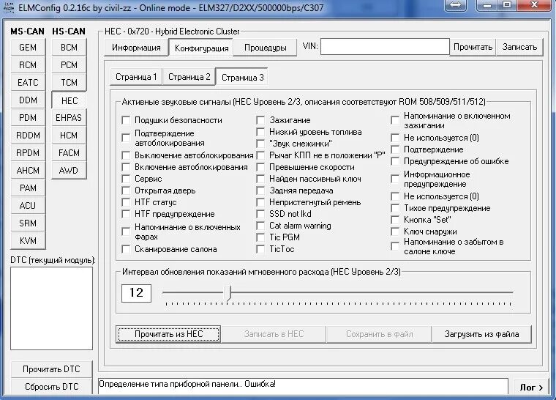Viewport: 556px width, 400px height.
Task: Select the Страница 3 tab
Action: pos(242,78)
